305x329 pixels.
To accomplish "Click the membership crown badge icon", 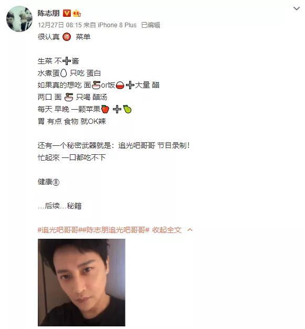I will [x=77, y=14].
